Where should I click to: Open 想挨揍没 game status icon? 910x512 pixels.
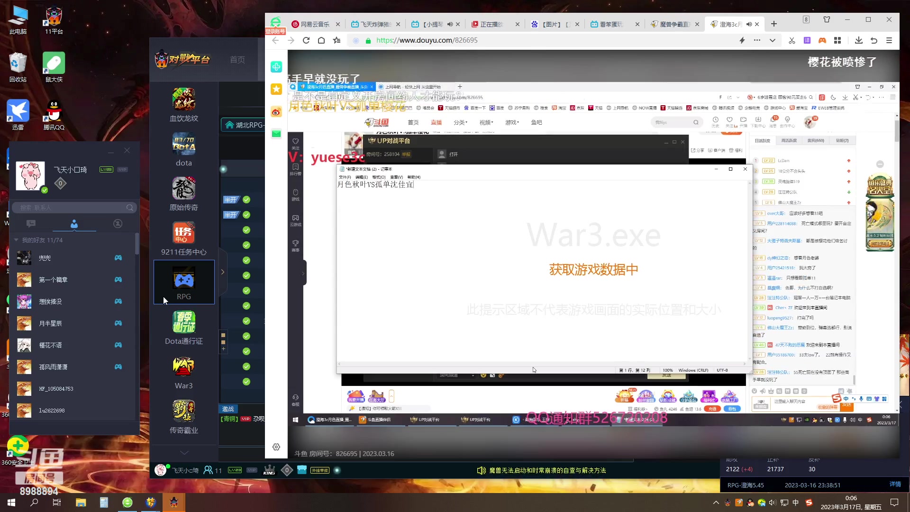tap(118, 302)
